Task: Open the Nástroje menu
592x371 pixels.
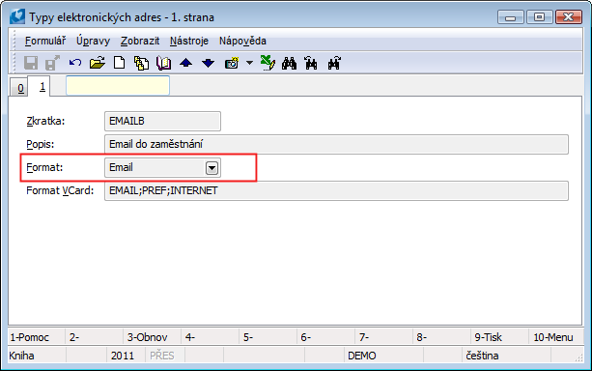Action: [x=189, y=41]
